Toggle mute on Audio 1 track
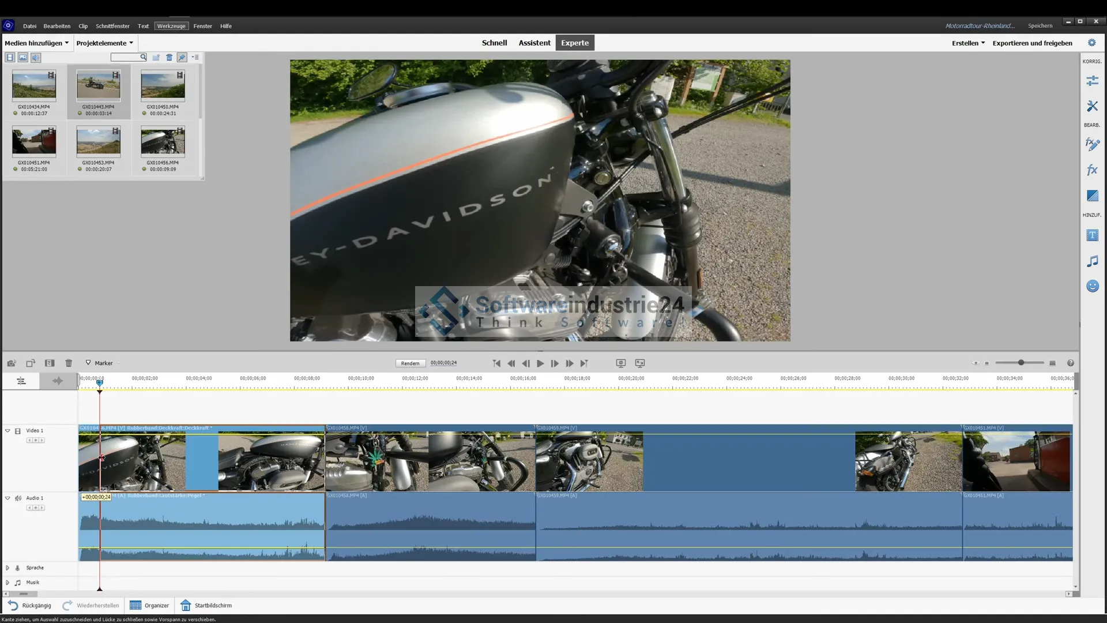 (x=18, y=498)
